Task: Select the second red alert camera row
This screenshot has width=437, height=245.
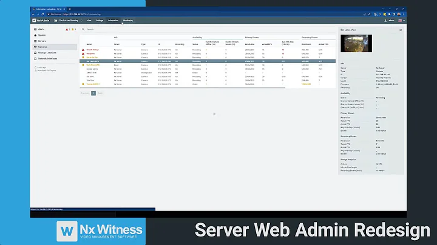Action: click(208, 53)
